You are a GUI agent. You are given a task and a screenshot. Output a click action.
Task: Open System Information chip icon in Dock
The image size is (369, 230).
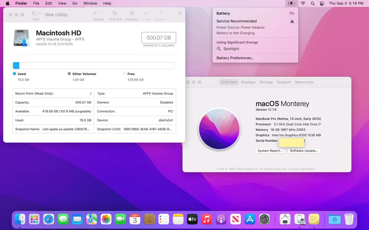coord(285,219)
